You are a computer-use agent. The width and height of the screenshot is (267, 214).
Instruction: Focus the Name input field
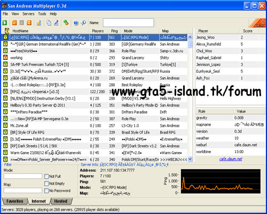click(x=128, y=22)
